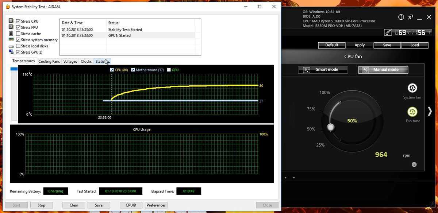Open the Voltages tab

70,61
